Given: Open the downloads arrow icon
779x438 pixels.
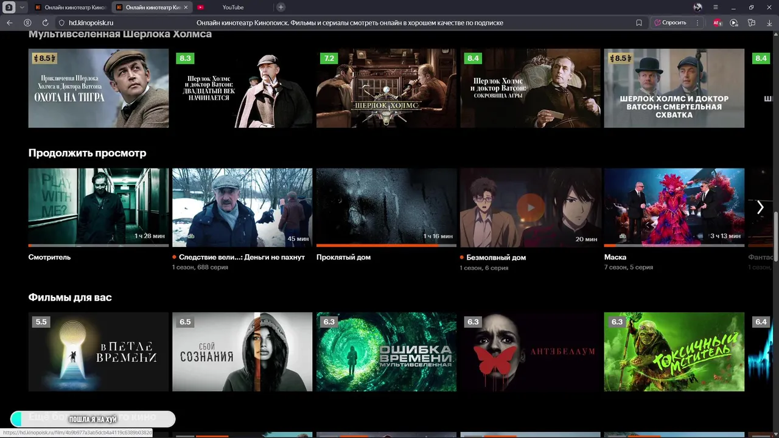Looking at the screenshot, I should [x=769, y=23].
